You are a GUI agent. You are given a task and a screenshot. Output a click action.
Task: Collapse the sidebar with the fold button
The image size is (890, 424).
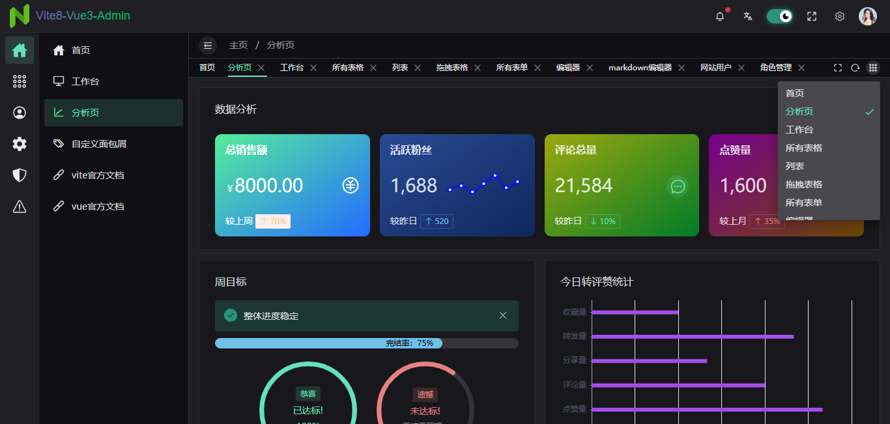[208, 45]
